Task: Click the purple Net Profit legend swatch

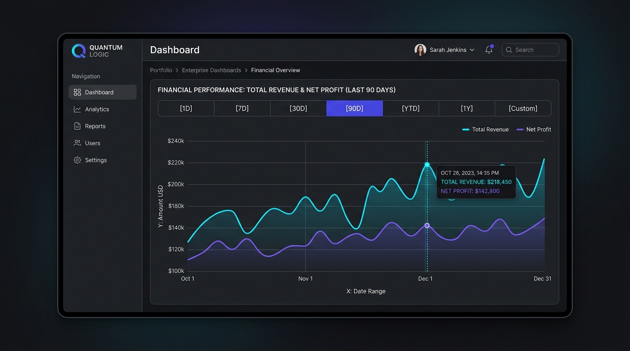Action: click(520, 130)
